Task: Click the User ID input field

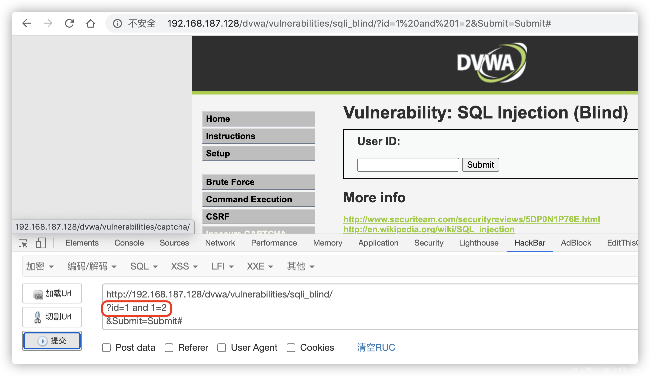Action: (408, 165)
